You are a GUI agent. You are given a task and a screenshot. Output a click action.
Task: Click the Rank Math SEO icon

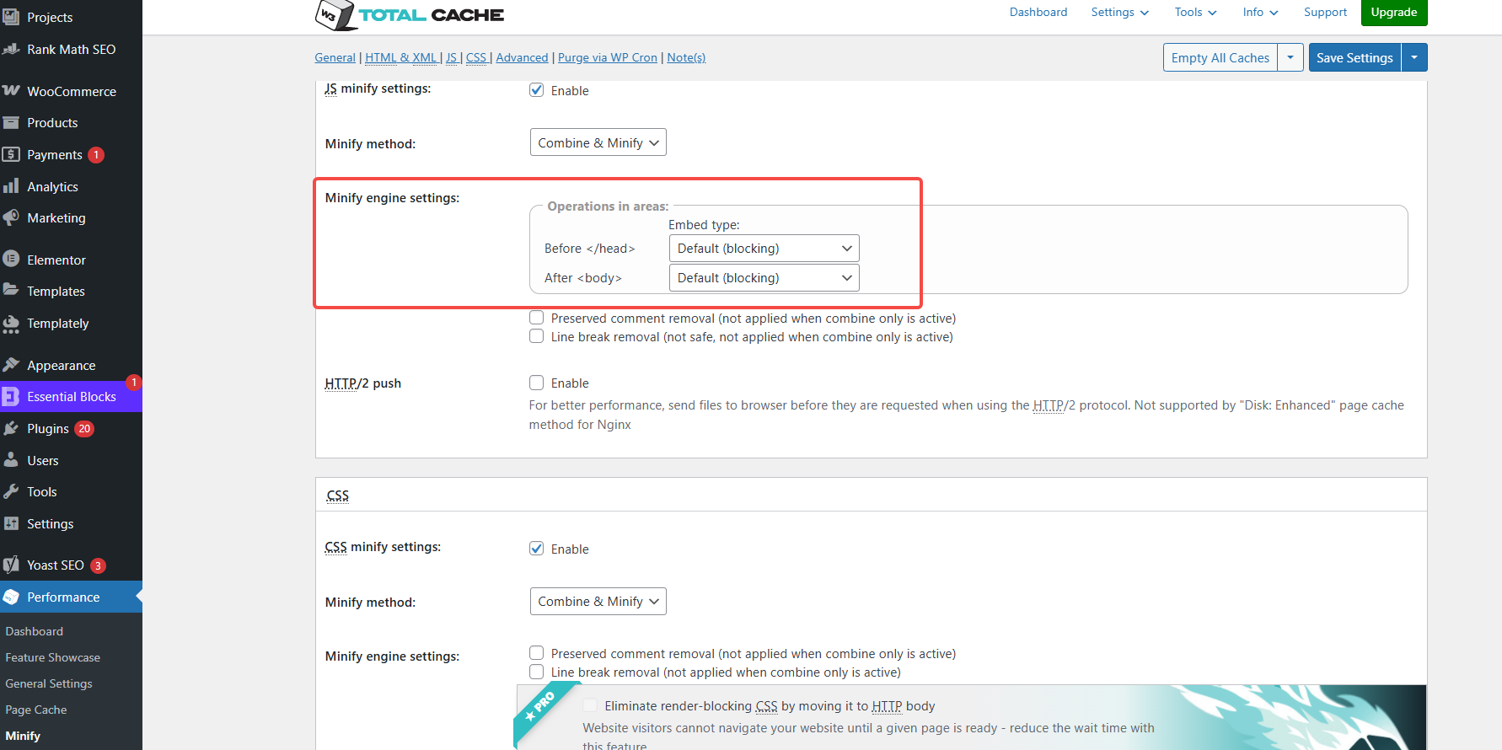click(11, 49)
